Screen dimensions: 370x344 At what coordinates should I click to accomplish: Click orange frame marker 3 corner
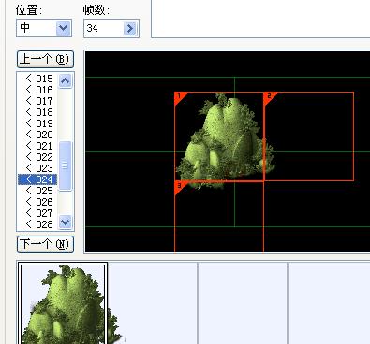click(x=180, y=187)
